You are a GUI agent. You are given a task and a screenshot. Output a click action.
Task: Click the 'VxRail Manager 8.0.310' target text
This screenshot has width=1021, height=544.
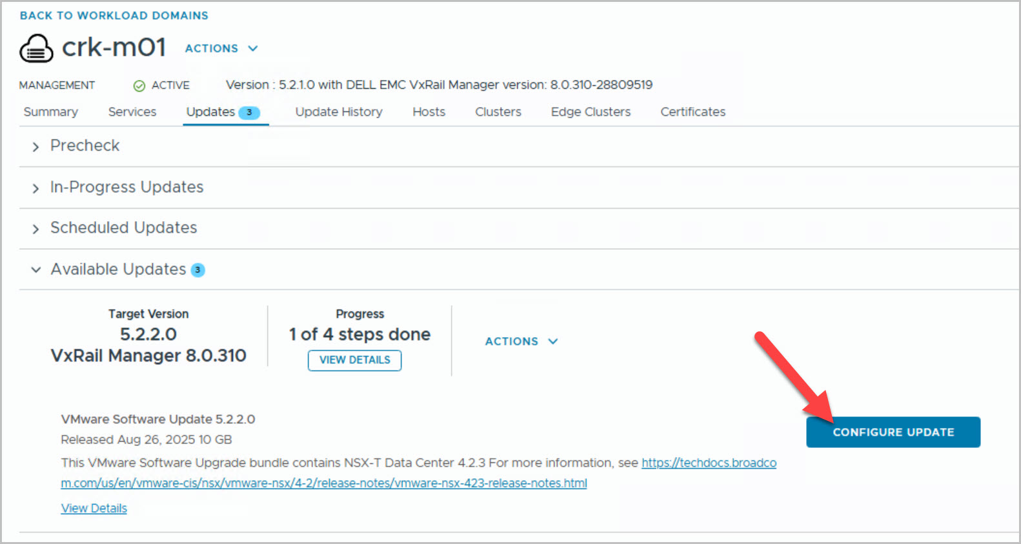[148, 356]
